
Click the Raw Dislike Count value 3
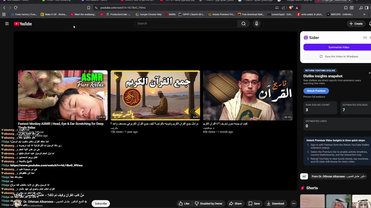click(307, 110)
